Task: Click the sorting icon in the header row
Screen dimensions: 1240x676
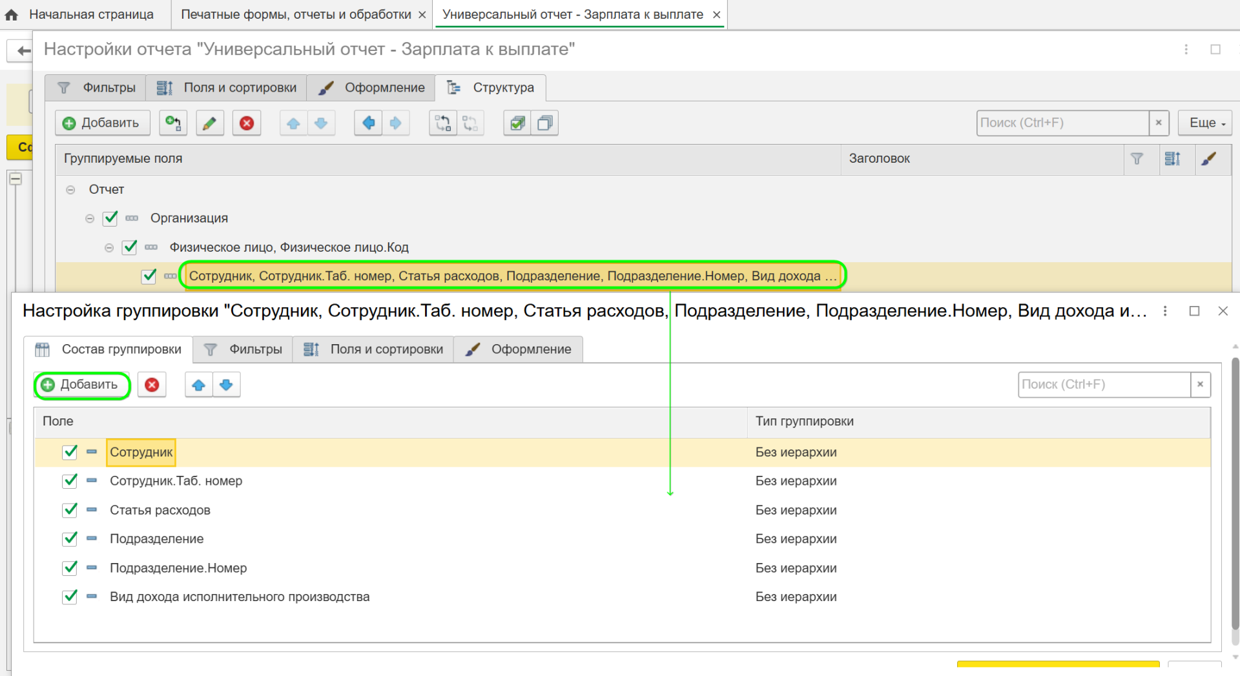Action: pyautogui.click(x=1175, y=159)
